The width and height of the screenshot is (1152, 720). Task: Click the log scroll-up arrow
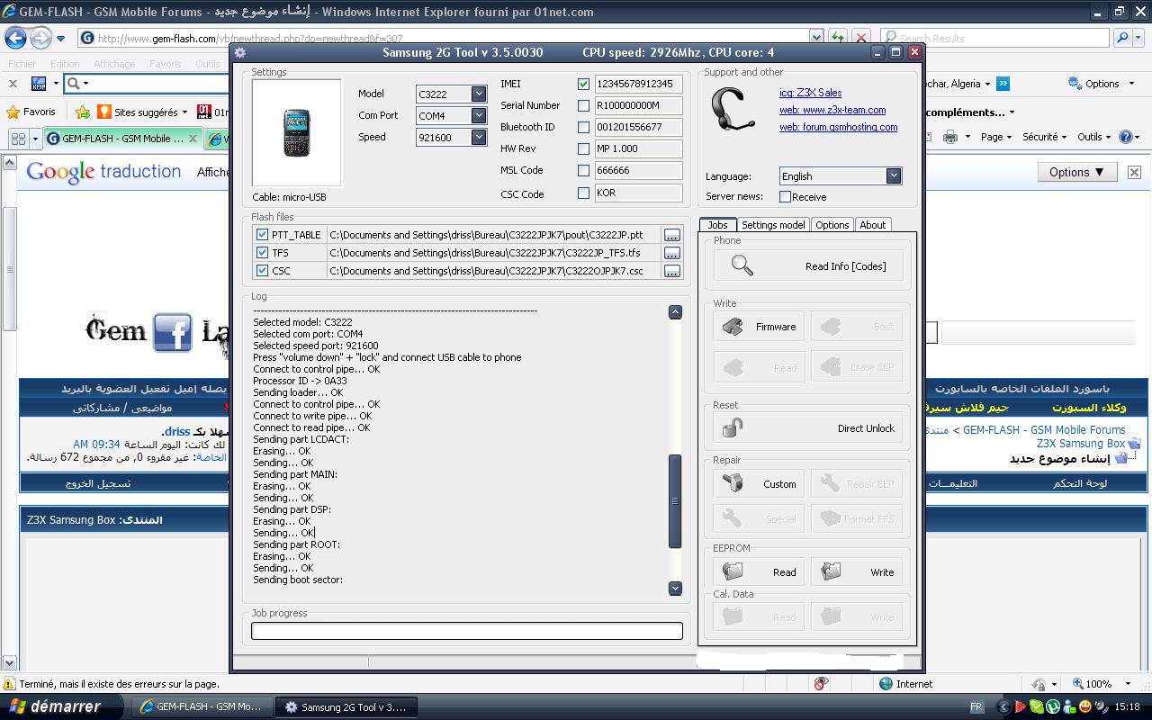tap(675, 311)
